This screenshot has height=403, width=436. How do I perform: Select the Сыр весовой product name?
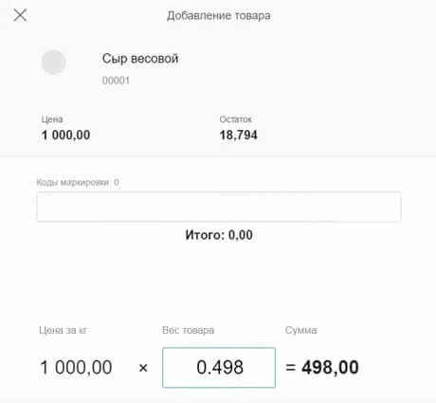coord(140,59)
